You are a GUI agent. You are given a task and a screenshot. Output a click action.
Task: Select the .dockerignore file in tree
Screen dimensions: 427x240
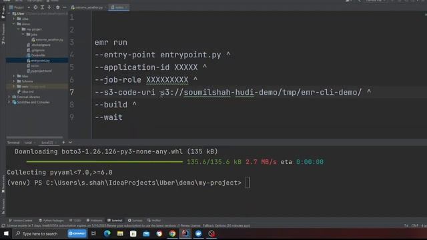(x=39, y=45)
